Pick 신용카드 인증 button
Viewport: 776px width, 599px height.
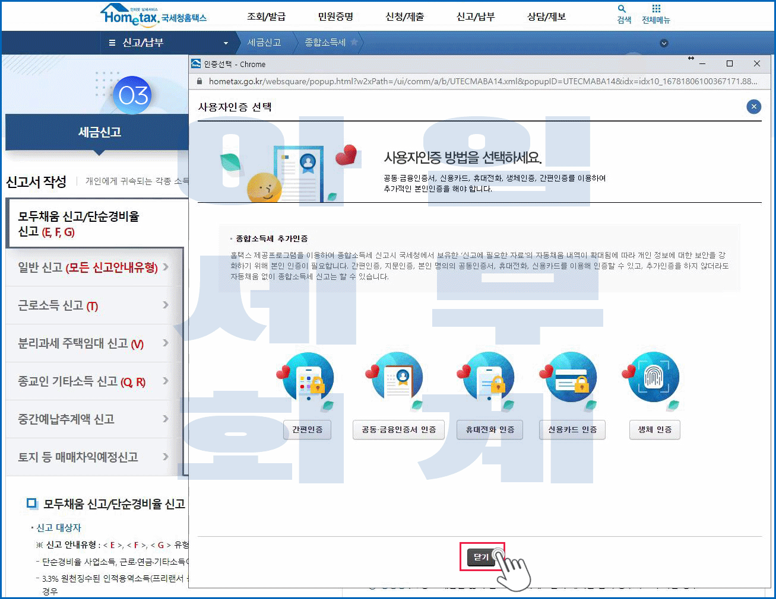click(x=572, y=429)
